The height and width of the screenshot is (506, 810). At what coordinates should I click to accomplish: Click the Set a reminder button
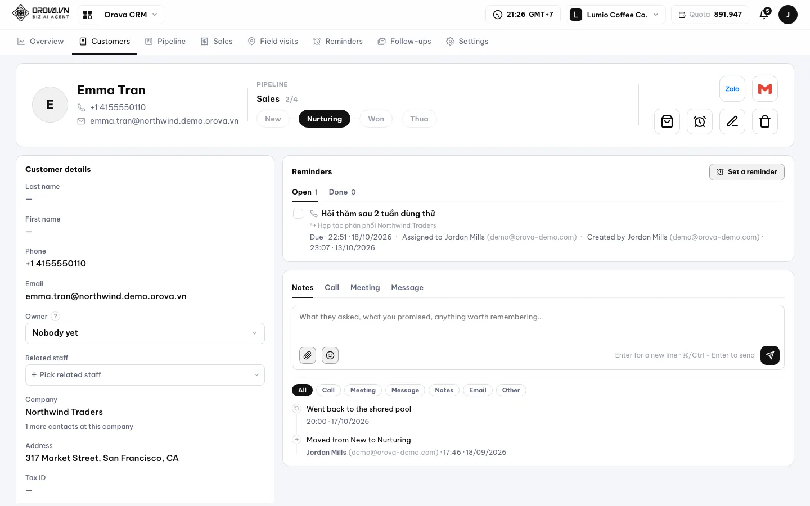[x=747, y=172]
